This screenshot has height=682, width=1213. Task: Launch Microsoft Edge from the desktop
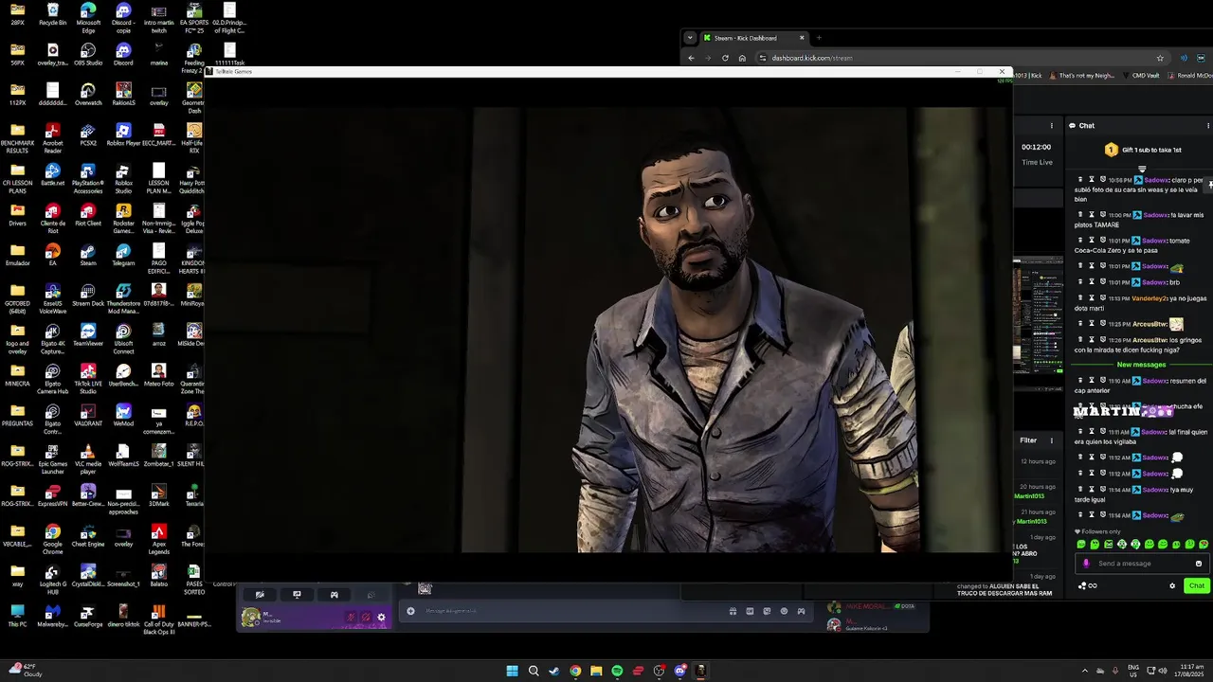[x=88, y=18]
